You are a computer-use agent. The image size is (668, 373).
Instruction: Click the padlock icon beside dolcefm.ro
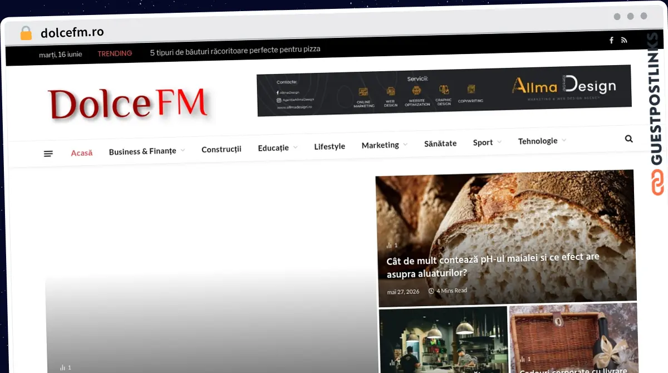(26, 33)
